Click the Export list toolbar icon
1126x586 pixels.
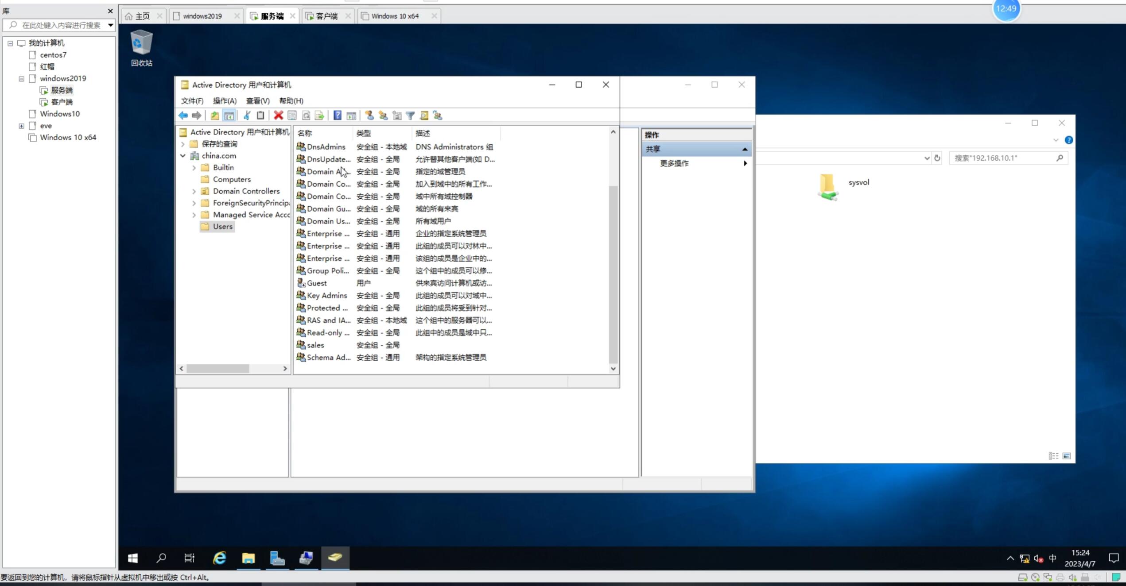click(x=319, y=116)
